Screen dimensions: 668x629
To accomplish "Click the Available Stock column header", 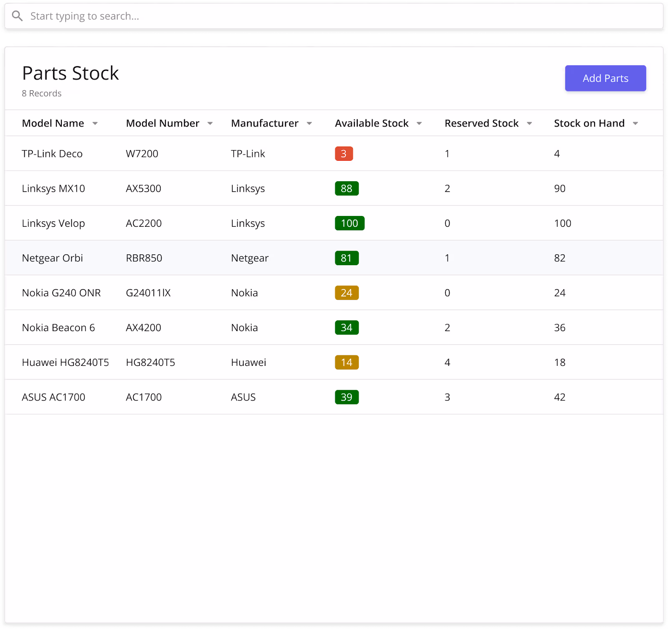I will coord(372,123).
